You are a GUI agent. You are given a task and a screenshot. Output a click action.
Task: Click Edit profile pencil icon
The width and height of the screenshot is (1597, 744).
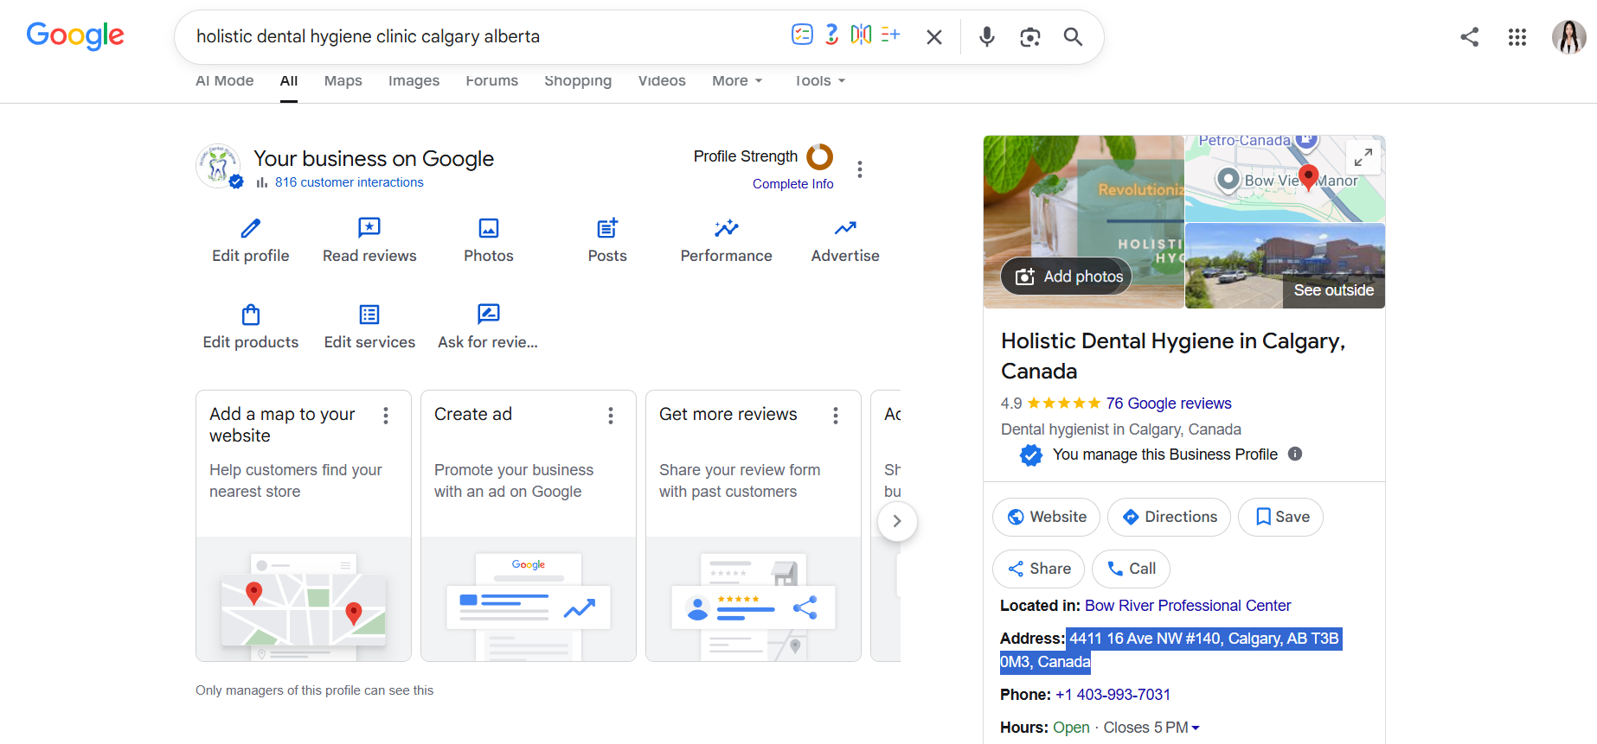pos(251,228)
